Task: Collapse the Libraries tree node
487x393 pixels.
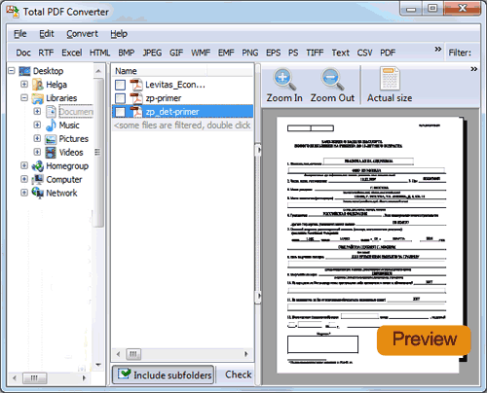Action: [x=24, y=97]
